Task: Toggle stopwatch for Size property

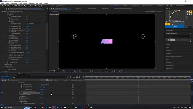Action: point(9,18)
